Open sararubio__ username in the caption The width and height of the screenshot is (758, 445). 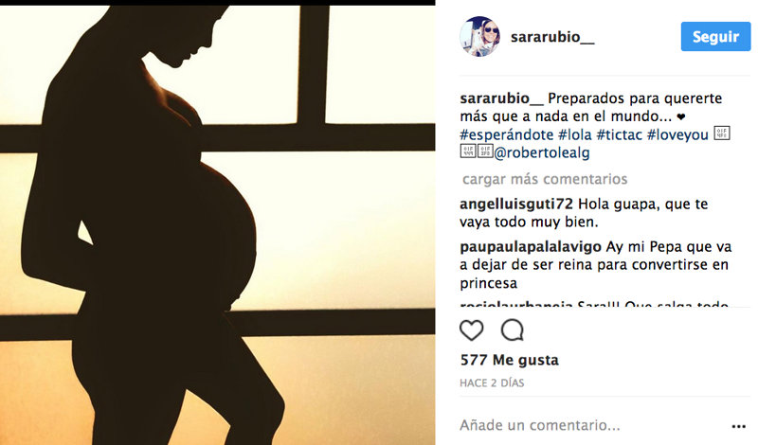click(x=502, y=98)
